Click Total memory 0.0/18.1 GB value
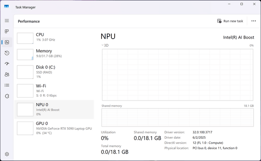Screen dimensions: 261x161 [115, 152]
